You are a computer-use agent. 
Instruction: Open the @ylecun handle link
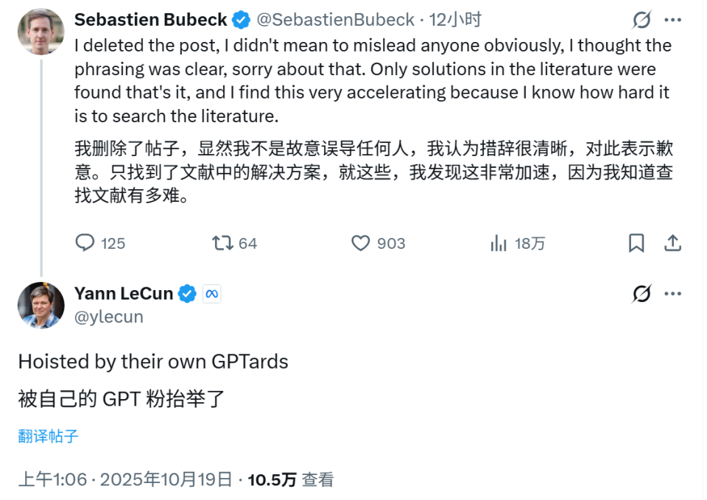(x=109, y=317)
